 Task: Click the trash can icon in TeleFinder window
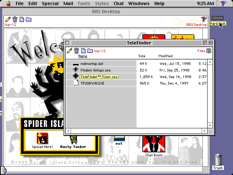click(76, 51)
